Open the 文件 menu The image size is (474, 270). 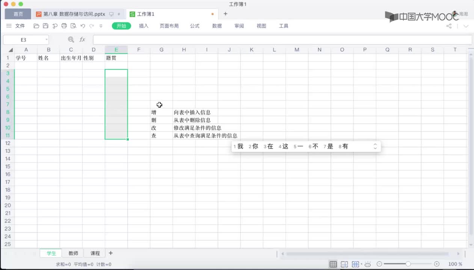click(20, 26)
